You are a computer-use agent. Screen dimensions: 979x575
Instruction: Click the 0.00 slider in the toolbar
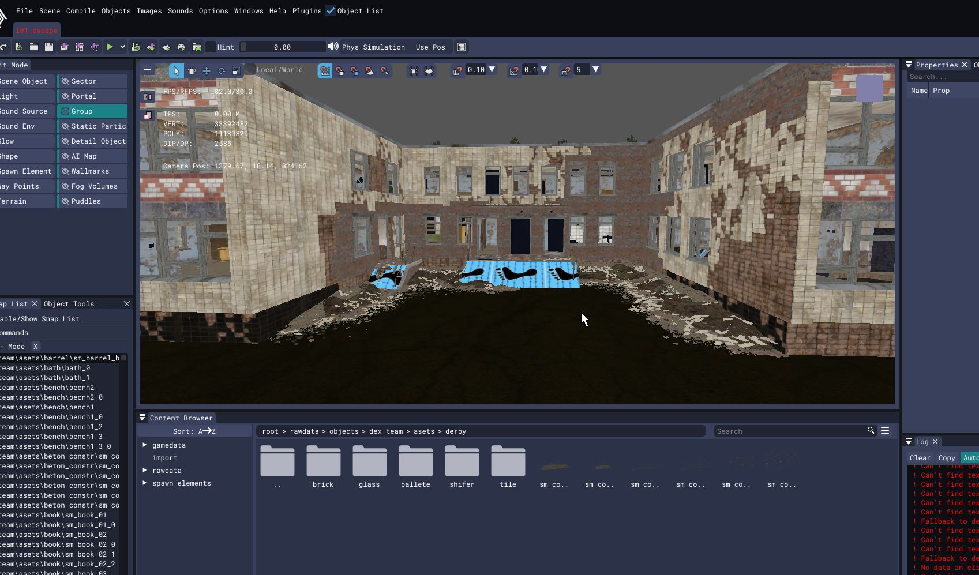282,47
